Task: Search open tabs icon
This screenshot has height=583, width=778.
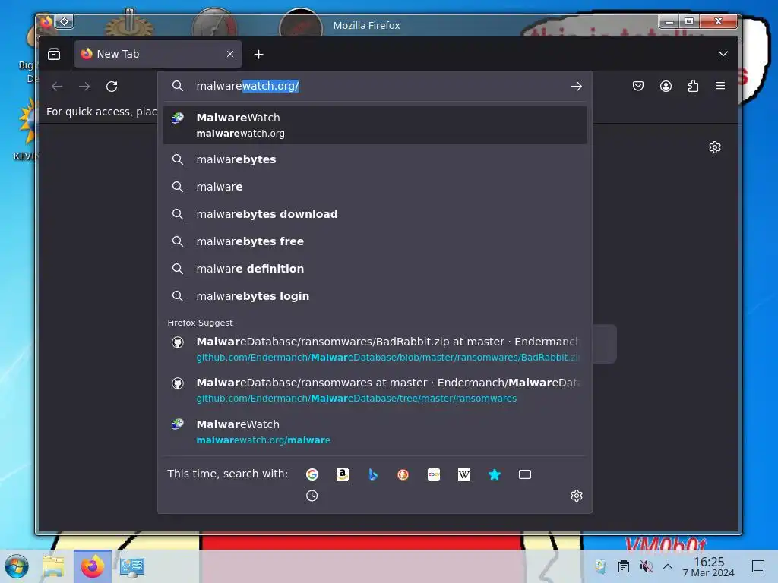Action: pos(525,474)
